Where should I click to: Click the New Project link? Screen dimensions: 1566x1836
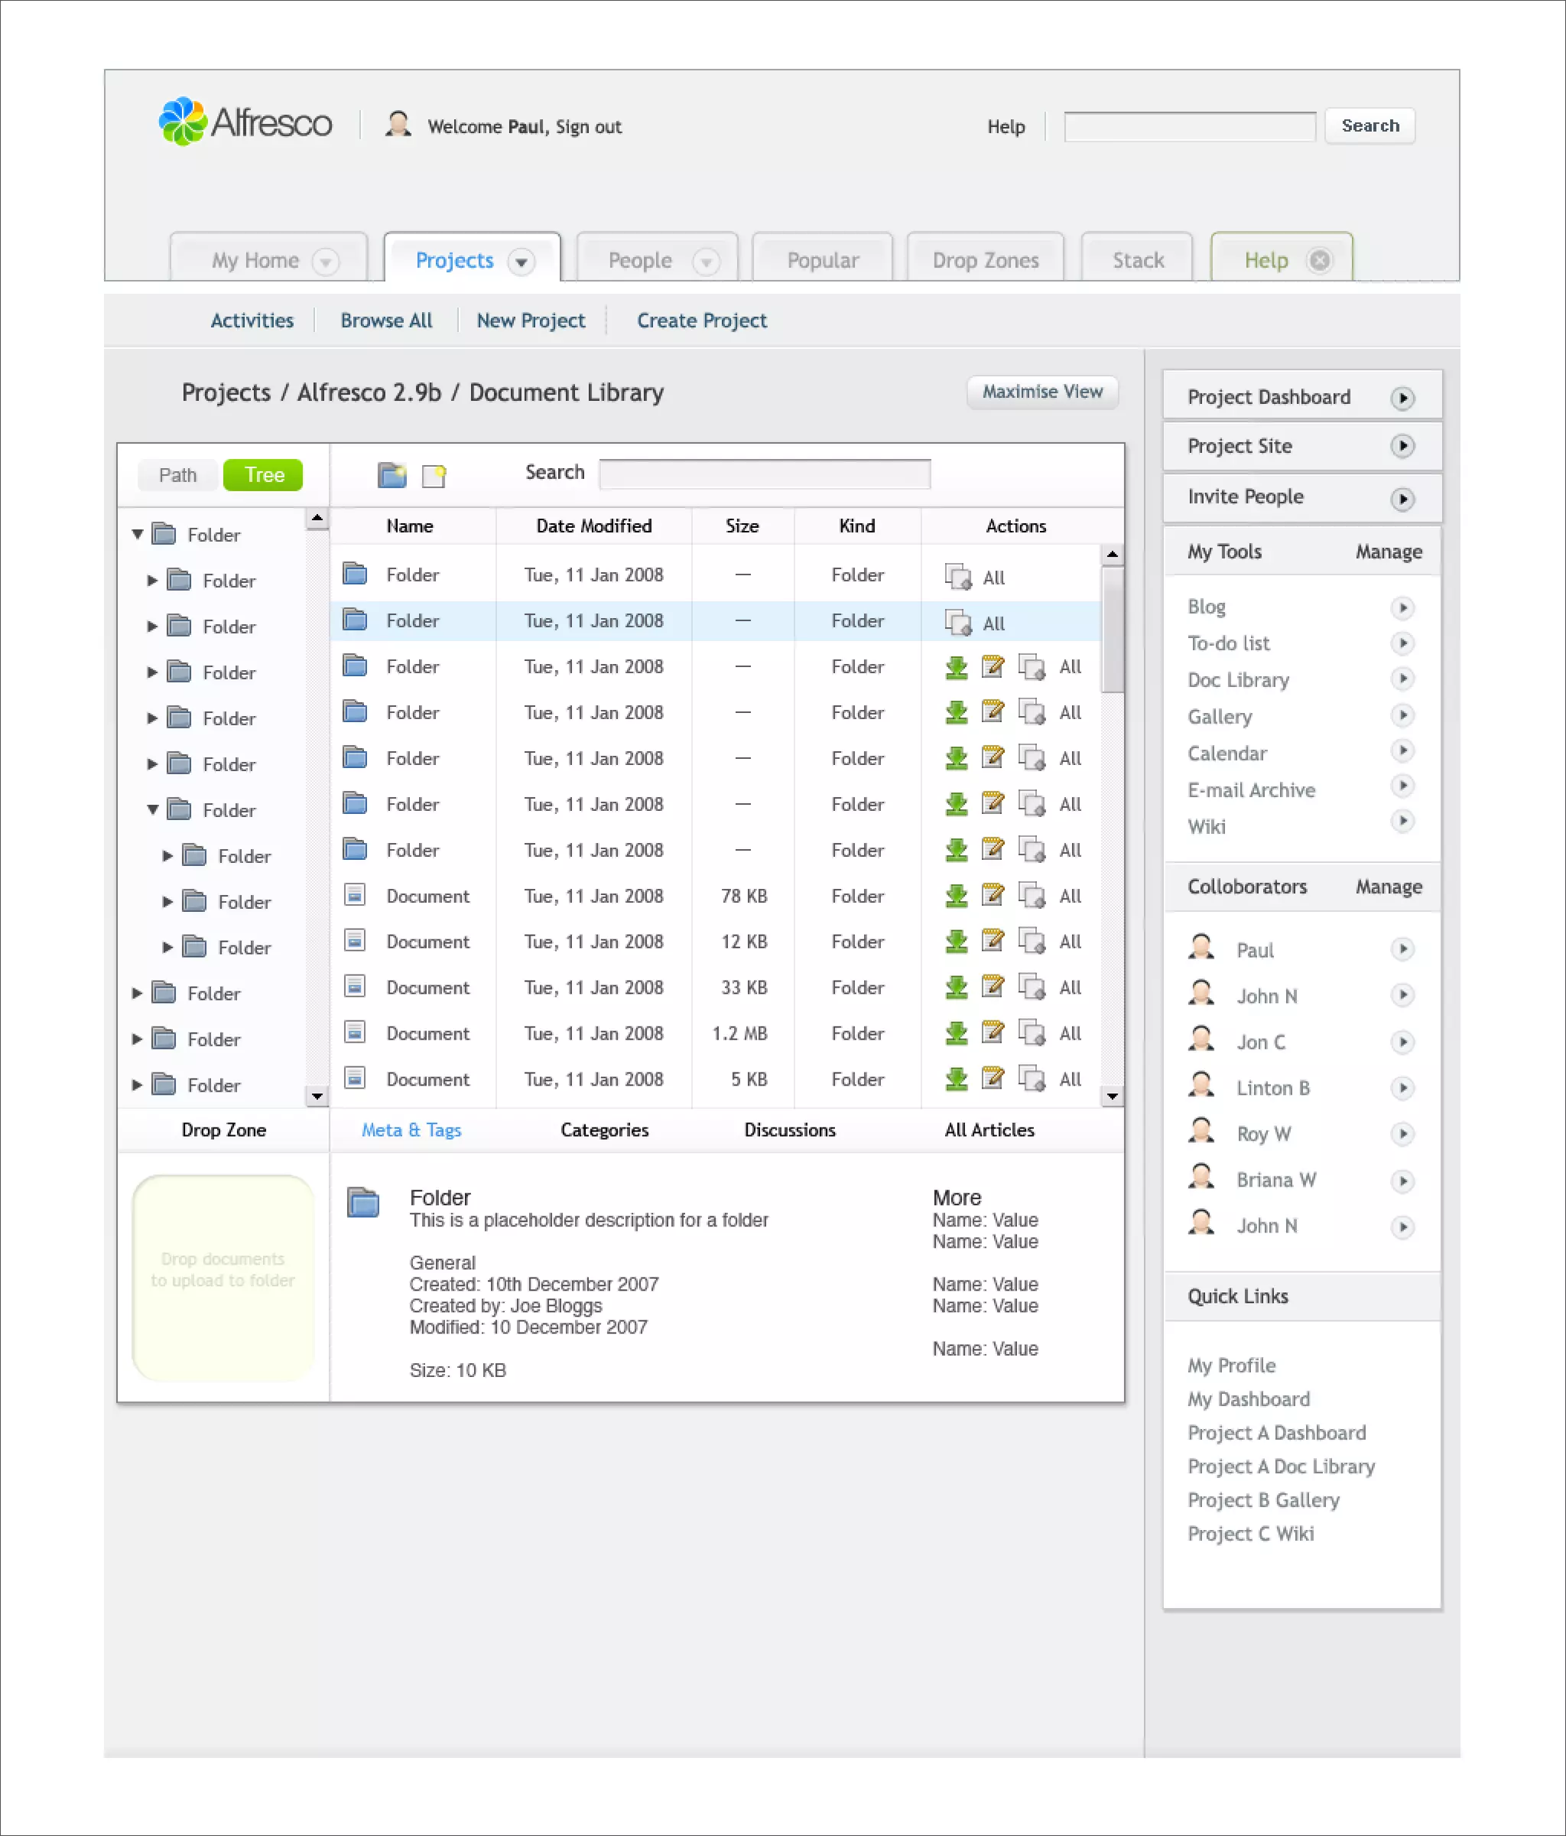coord(531,320)
